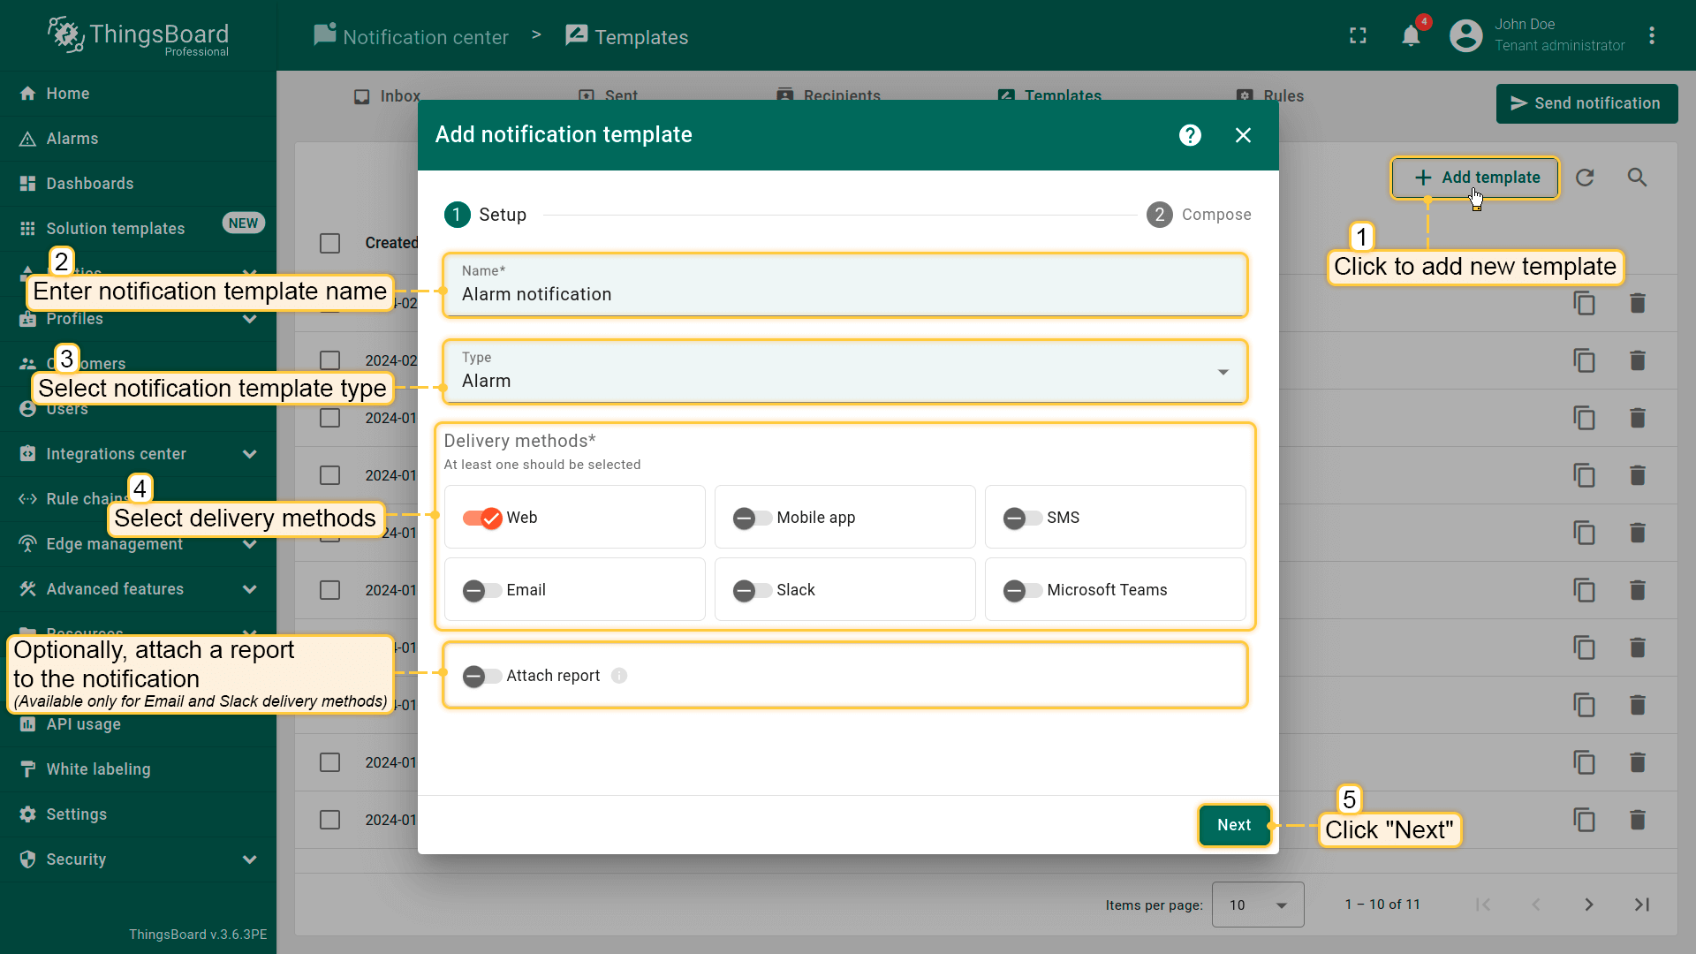
Task: Open search in templates table
Action: point(1637,178)
